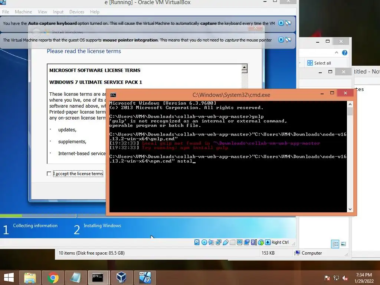Click '10 items (Disk free space: 85.5 GB)' text

click(x=92, y=253)
